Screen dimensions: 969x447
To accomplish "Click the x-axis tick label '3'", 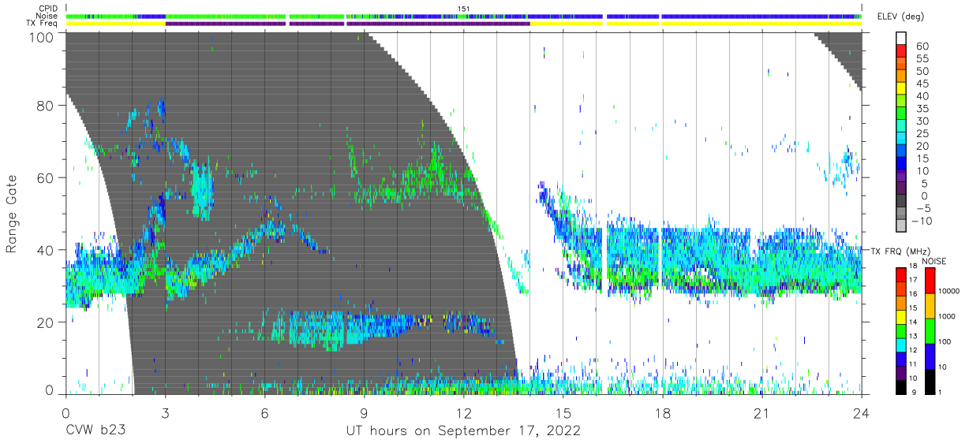I will [x=165, y=413].
